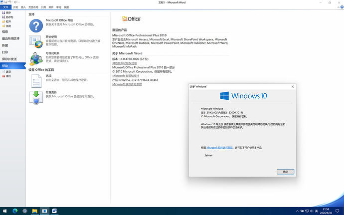Open additional version and copyright info link (其他版本和版权信息)

[x=125, y=63]
